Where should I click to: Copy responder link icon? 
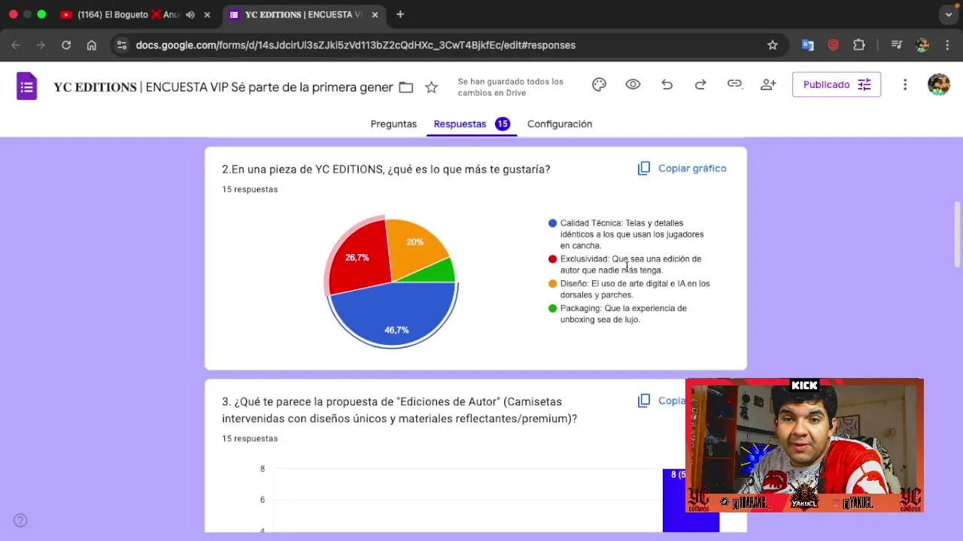(734, 84)
